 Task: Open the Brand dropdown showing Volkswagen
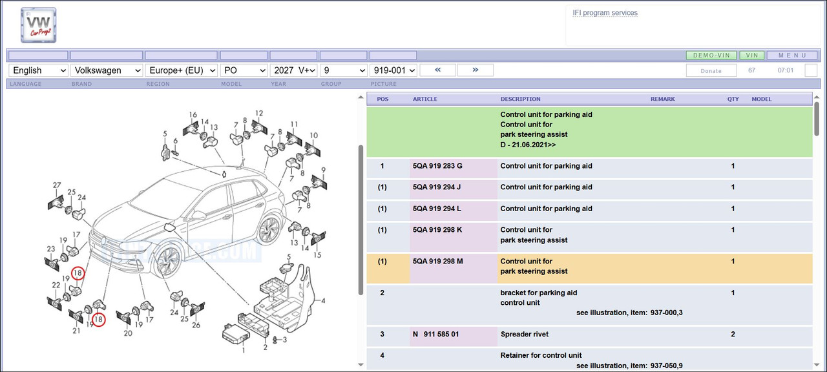pos(107,70)
